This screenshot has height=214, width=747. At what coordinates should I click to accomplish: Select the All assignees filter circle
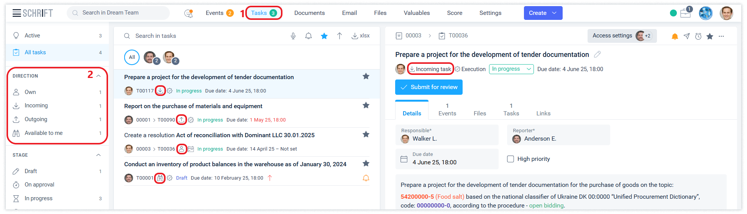coord(132,57)
